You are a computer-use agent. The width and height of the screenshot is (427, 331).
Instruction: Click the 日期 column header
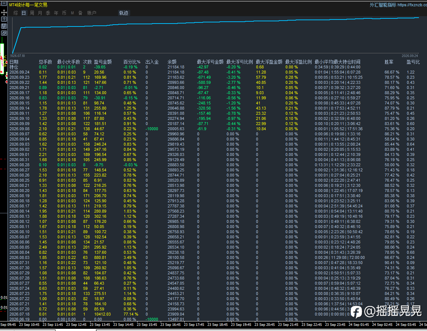coord(14,62)
